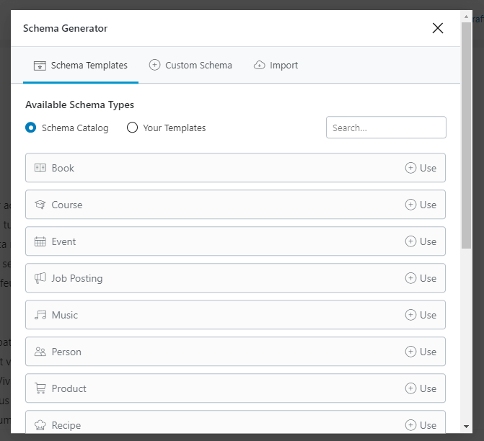This screenshot has width=484, height=441.
Task: Click the Book schema icon
Action: [x=40, y=168]
